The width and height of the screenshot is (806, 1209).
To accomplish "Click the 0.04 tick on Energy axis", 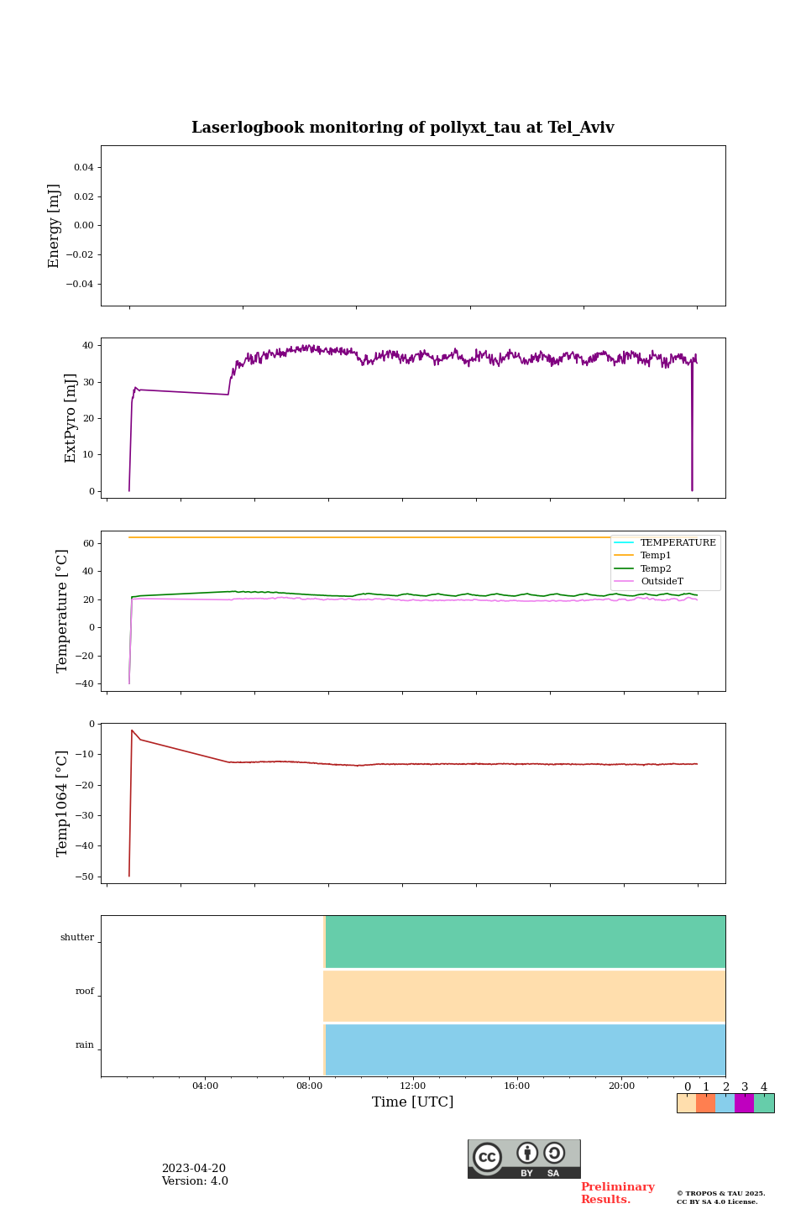I will pyautogui.click(x=83, y=168).
